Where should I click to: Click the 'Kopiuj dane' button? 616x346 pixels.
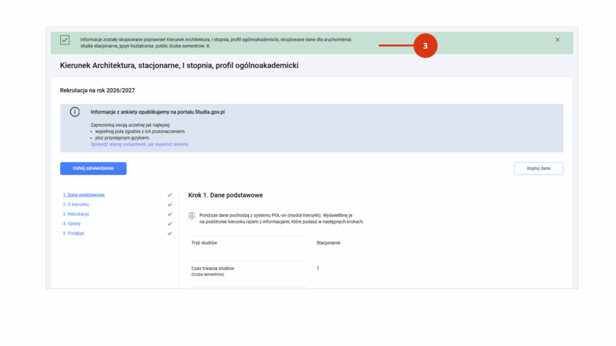click(538, 168)
